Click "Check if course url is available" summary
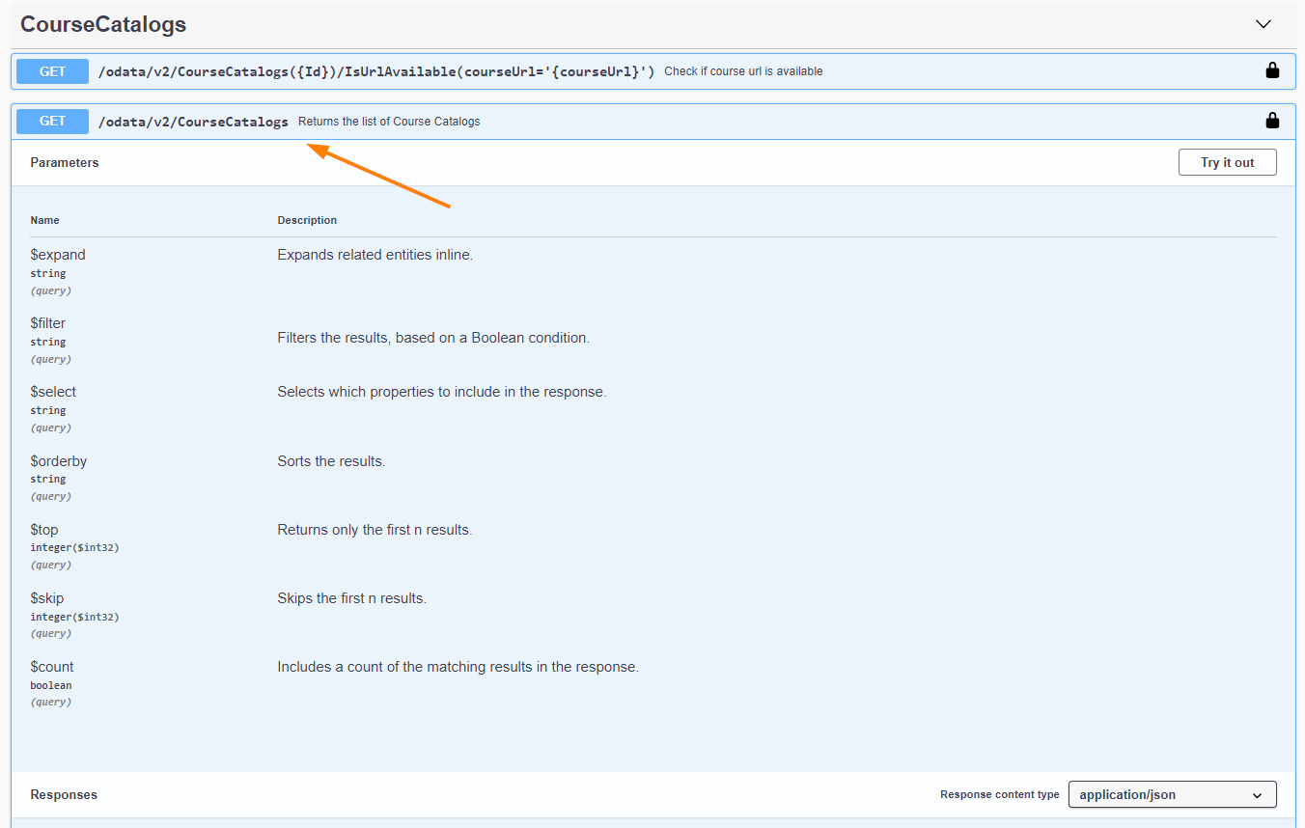The width and height of the screenshot is (1305, 828). [743, 71]
